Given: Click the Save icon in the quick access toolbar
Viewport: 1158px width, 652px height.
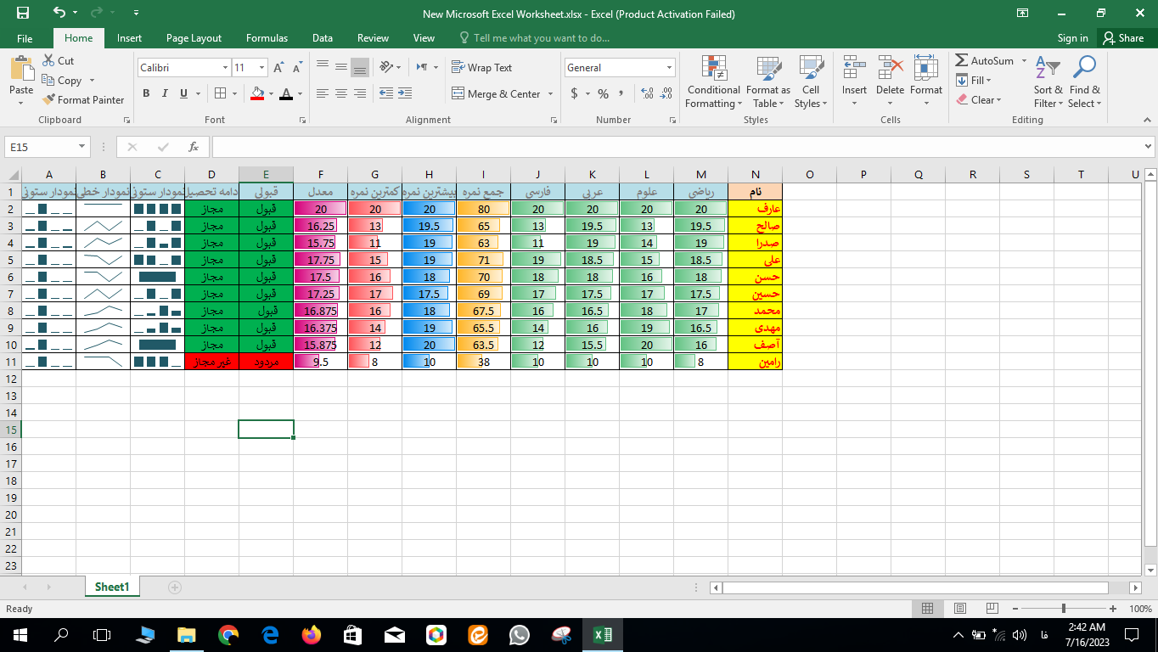Looking at the screenshot, I should pyautogui.click(x=23, y=14).
